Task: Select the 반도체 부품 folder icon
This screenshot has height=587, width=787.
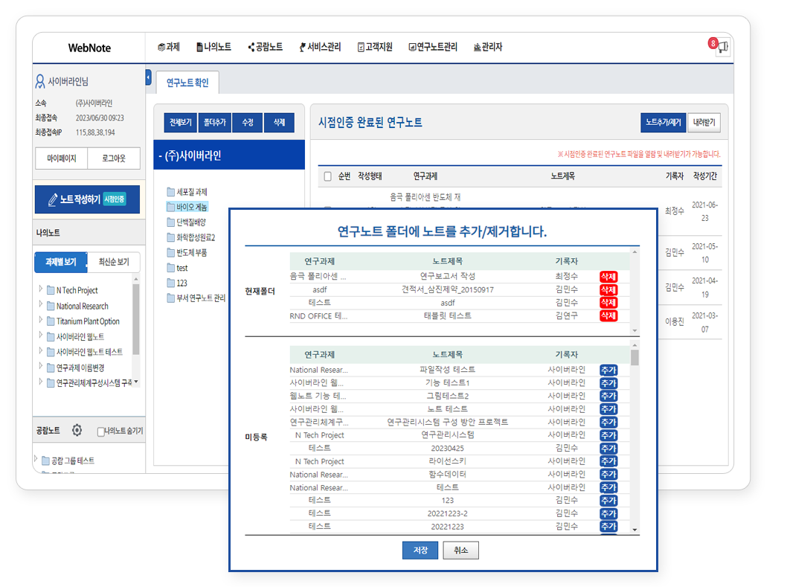Action: (x=171, y=252)
